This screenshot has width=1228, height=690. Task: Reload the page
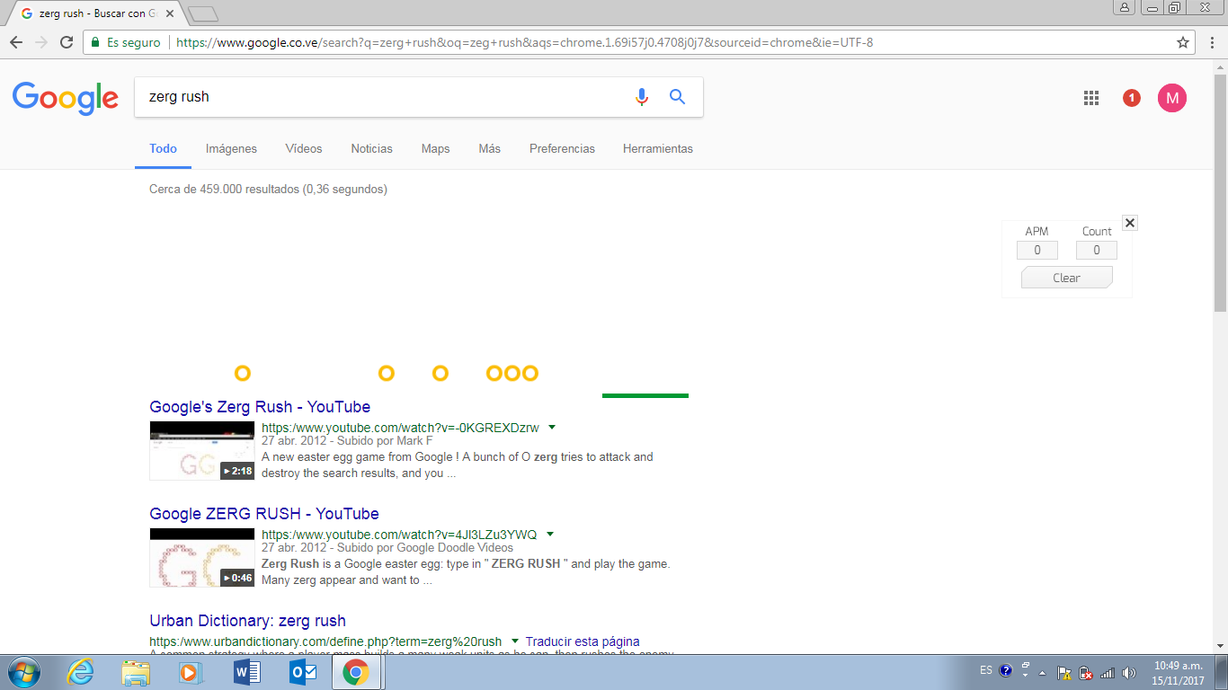tap(67, 42)
